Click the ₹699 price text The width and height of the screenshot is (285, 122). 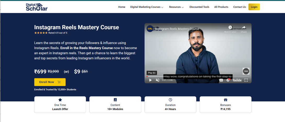tap(40, 72)
